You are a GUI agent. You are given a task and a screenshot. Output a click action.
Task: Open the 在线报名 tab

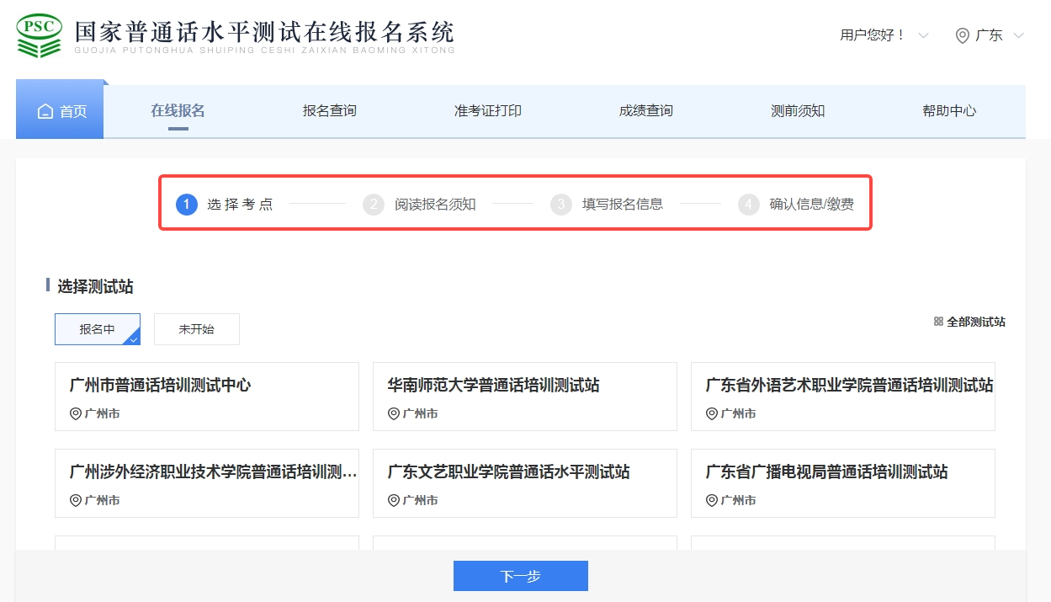[x=178, y=110]
